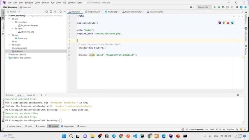
Task: Open the Current File run configuration dropdown
Action: pyautogui.click(x=204, y=7)
